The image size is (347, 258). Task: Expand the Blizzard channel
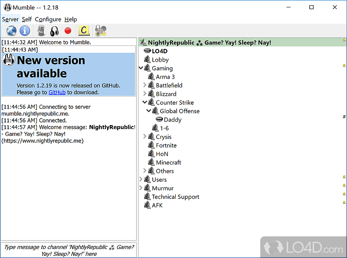(145, 94)
